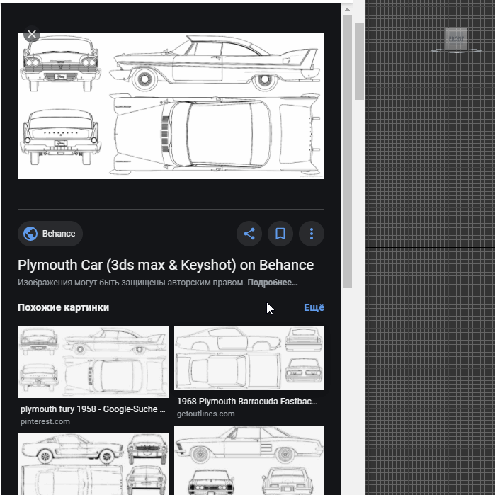Open the Behance source chip

click(x=50, y=234)
